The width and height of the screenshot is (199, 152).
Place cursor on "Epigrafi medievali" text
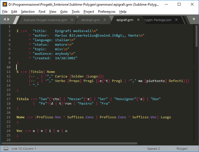[x=73, y=31]
